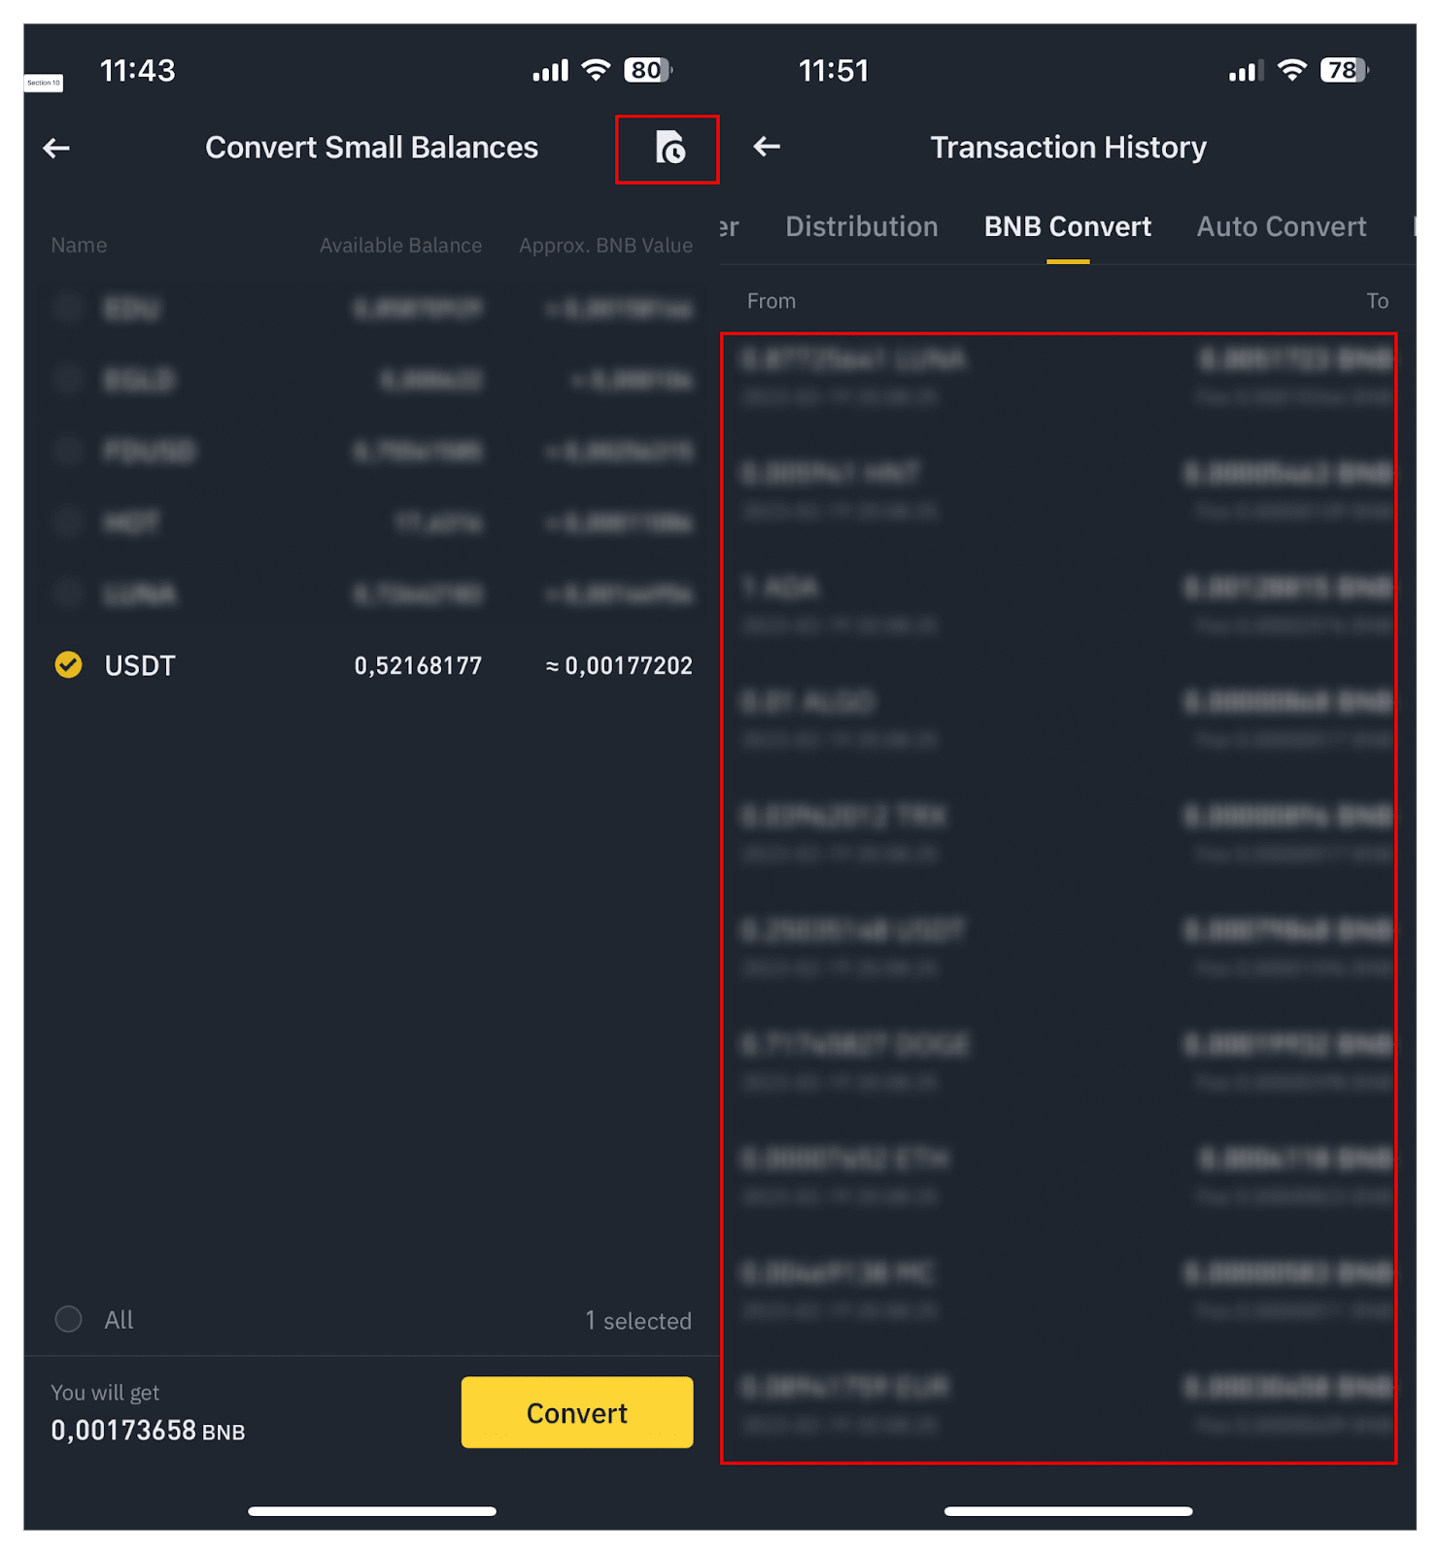1440x1554 pixels.
Task: Uncheck the USDT selection checkbox
Action: point(68,664)
